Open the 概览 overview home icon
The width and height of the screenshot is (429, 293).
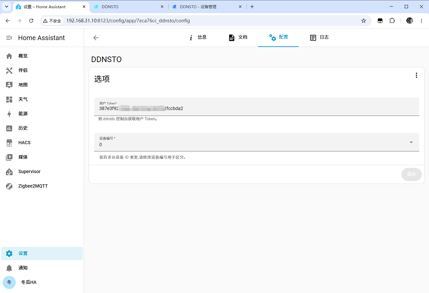click(x=9, y=56)
